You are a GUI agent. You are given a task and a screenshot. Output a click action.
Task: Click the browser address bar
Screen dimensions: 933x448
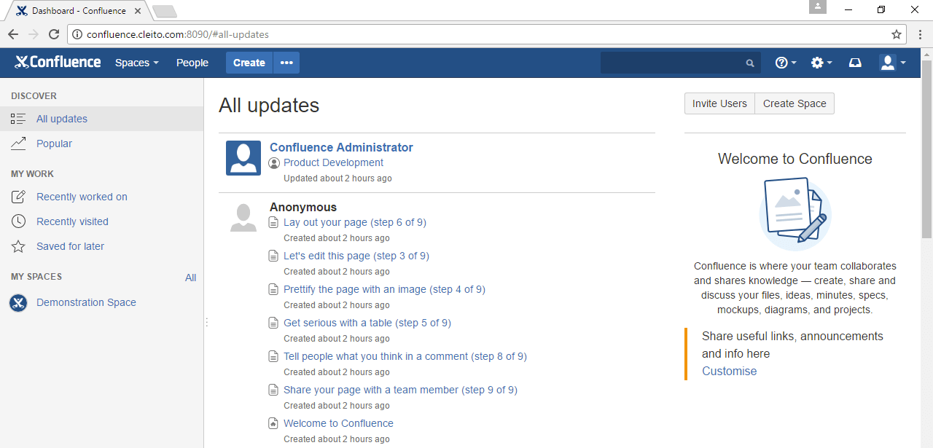coord(487,34)
